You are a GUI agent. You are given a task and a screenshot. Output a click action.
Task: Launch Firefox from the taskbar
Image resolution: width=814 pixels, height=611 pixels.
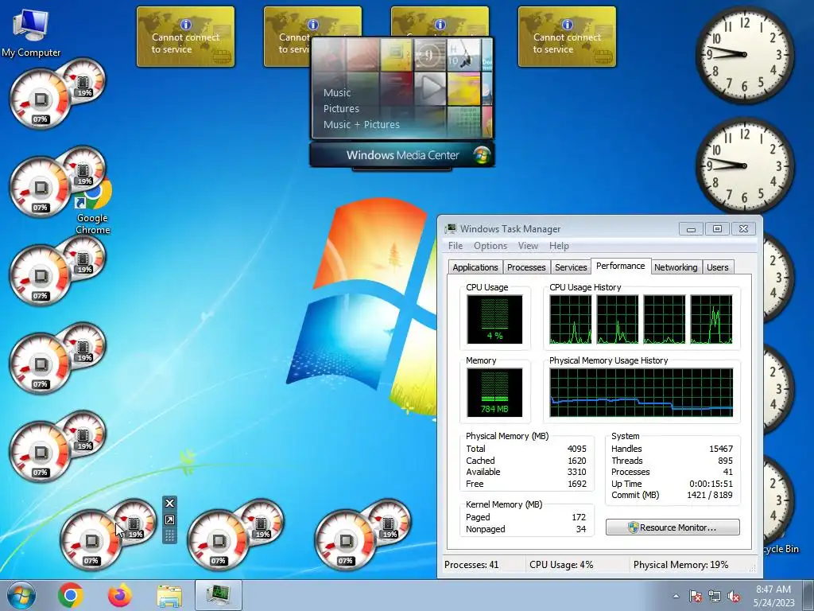pos(120,595)
